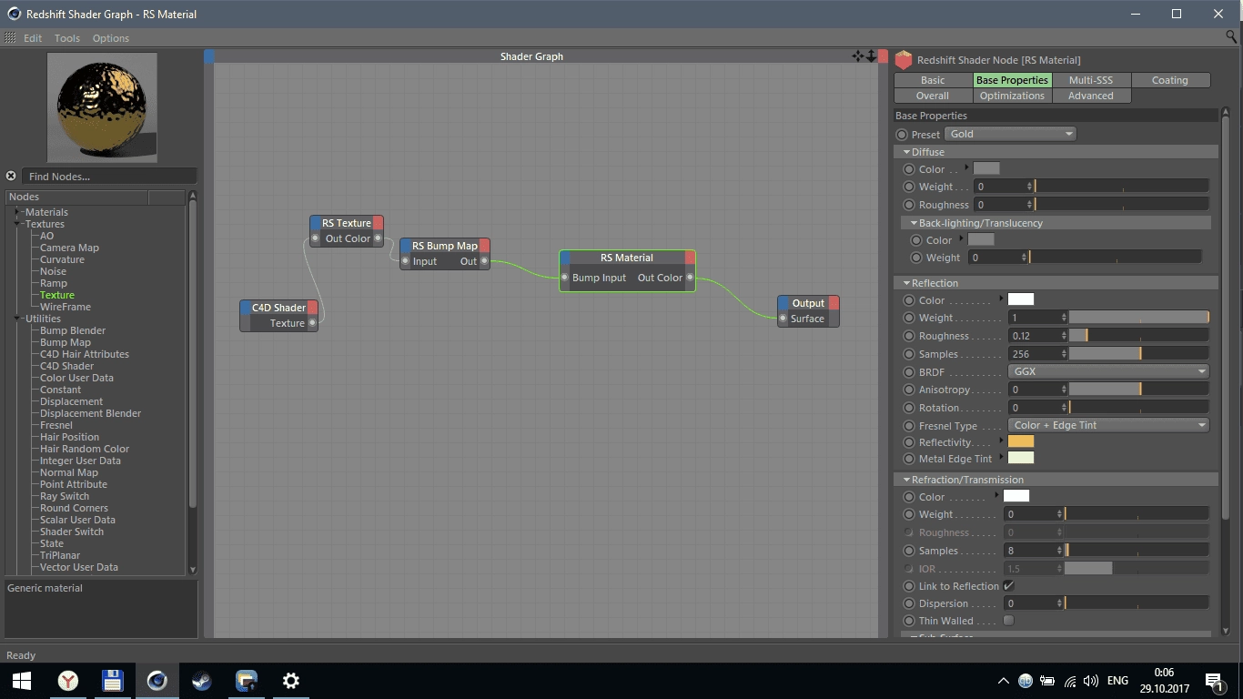Open the Tools menu
The height and width of the screenshot is (699, 1243).
pos(67,38)
